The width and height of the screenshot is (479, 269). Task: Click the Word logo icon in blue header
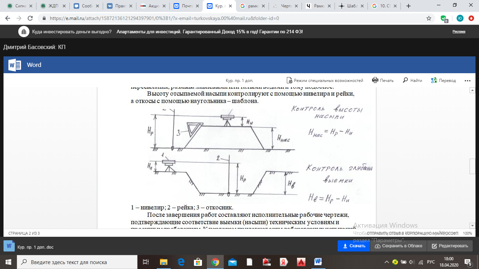click(15, 65)
